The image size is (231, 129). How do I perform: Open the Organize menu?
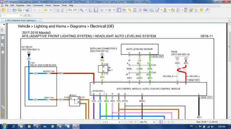click(x=20, y=5)
